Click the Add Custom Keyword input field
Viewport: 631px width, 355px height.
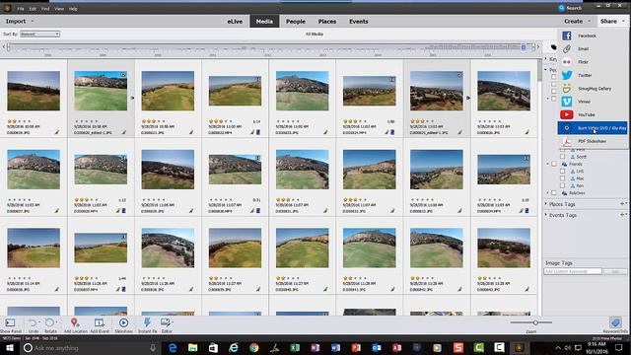(x=573, y=272)
